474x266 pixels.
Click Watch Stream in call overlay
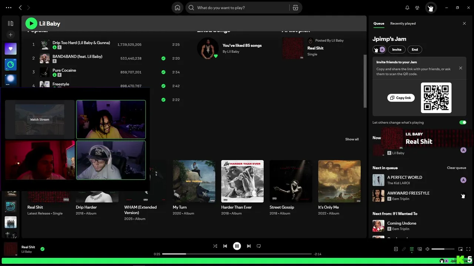coord(40,120)
